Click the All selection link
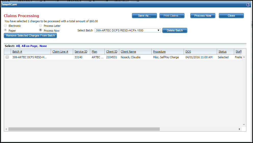 (x=18, y=46)
